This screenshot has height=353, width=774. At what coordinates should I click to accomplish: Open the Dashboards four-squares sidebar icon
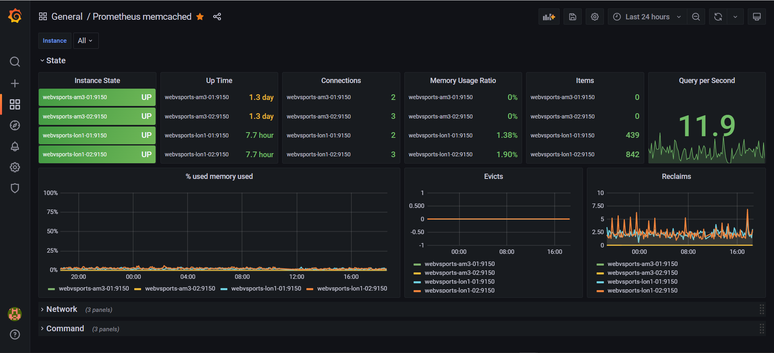click(15, 104)
